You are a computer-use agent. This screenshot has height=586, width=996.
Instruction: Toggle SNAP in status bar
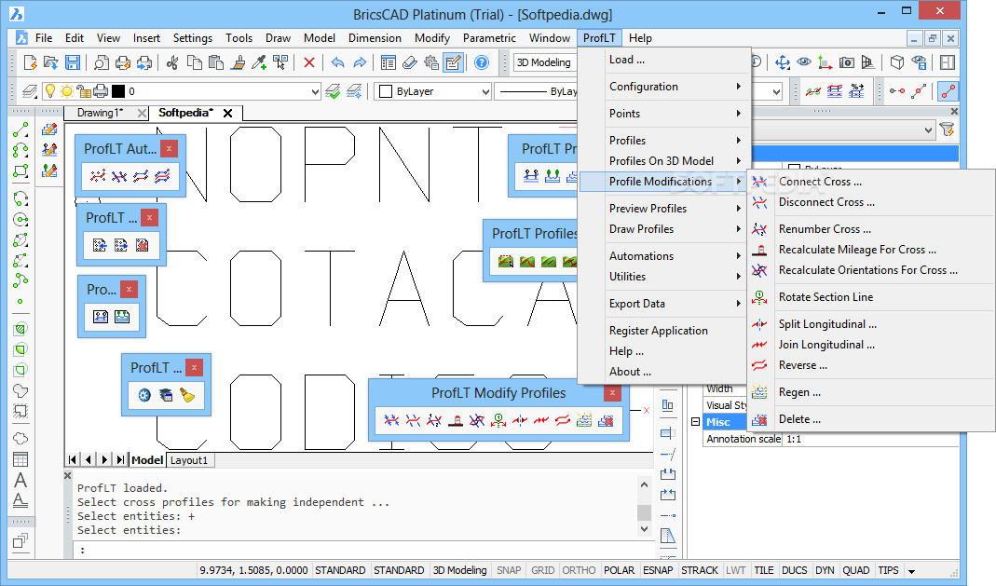[509, 570]
